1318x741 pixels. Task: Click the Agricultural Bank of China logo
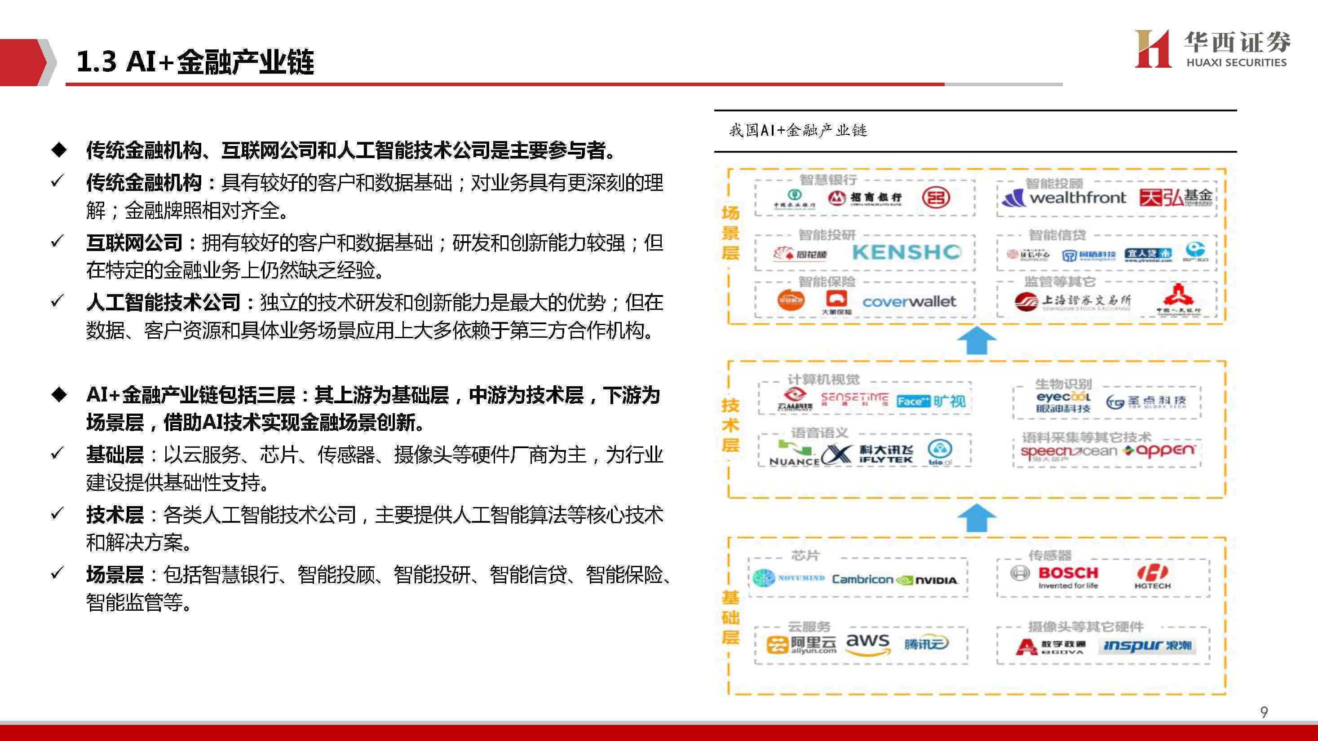tap(794, 198)
